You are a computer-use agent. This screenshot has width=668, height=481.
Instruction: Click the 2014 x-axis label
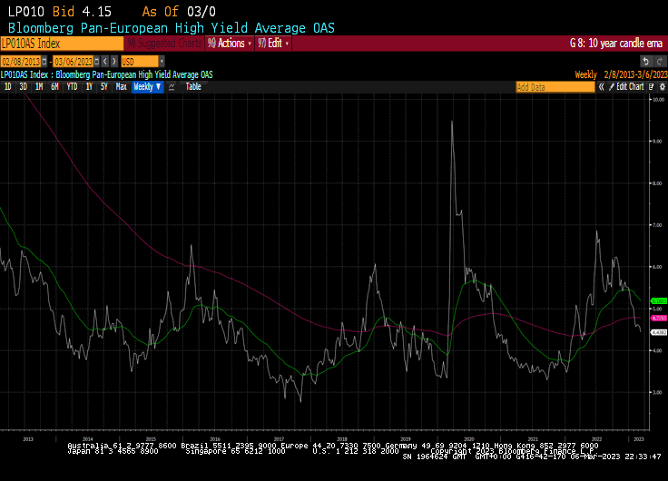(x=87, y=439)
